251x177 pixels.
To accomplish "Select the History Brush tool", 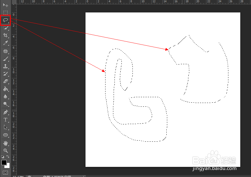I will tap(6, 74).
